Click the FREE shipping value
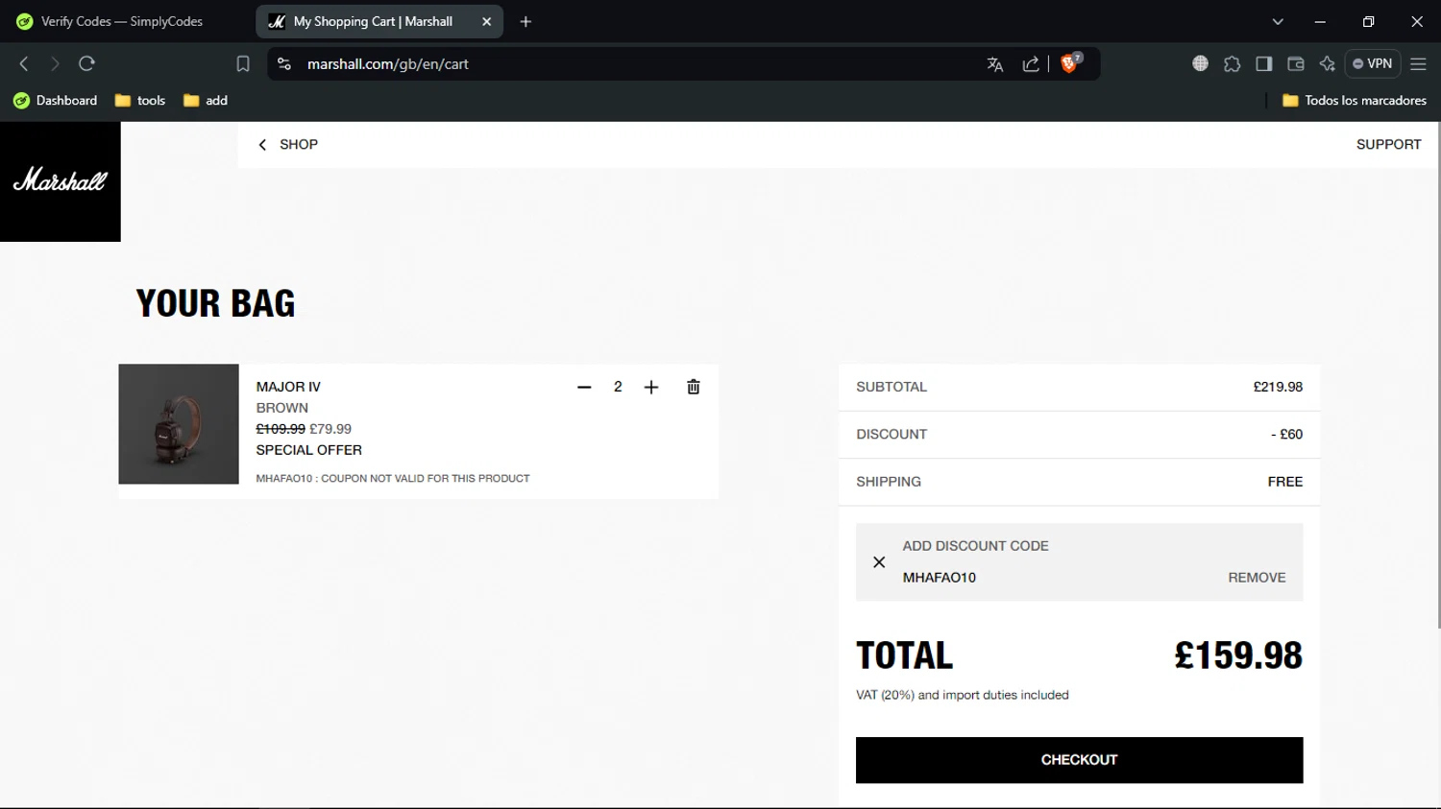 pos(1284,482)
